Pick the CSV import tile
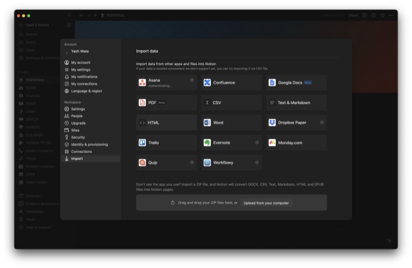This screenshot has width=412, height=268. pyautogui.click(x=231, y=103)
